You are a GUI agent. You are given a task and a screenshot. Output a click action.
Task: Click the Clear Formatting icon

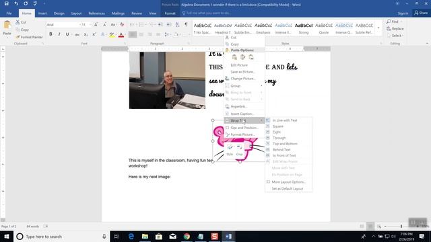pyautogui.click(x=122, y=25)
